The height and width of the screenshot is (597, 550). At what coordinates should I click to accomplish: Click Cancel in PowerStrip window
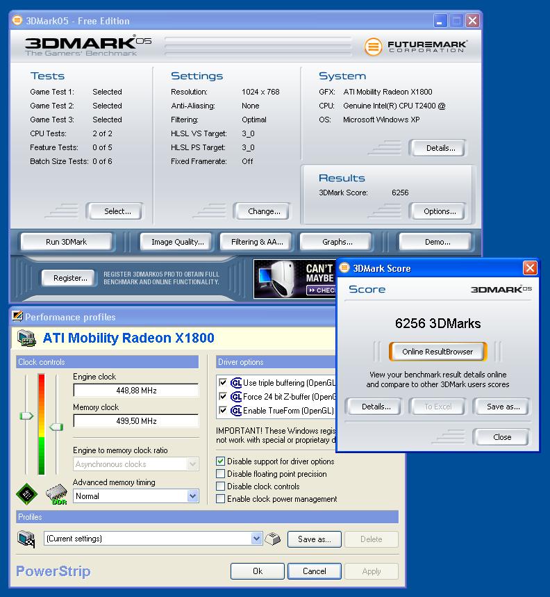click(314, 571)
